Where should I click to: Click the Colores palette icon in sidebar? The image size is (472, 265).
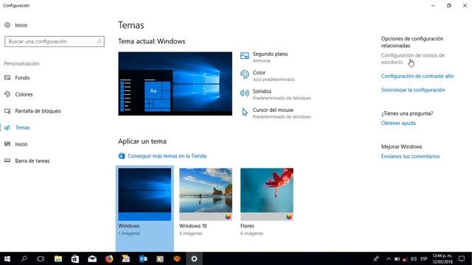point(7,94)
